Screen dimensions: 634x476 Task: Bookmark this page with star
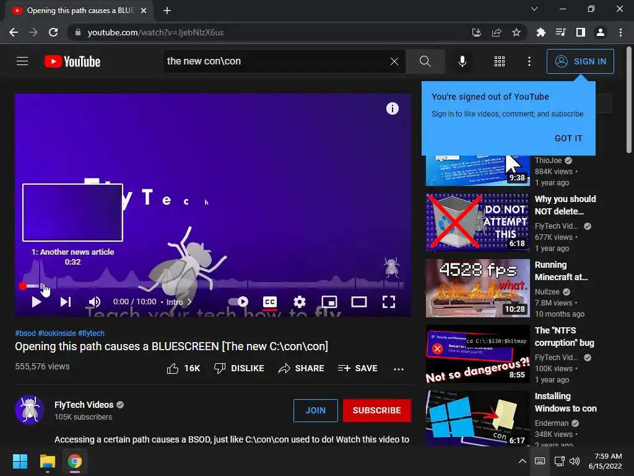tap(516, 32)
